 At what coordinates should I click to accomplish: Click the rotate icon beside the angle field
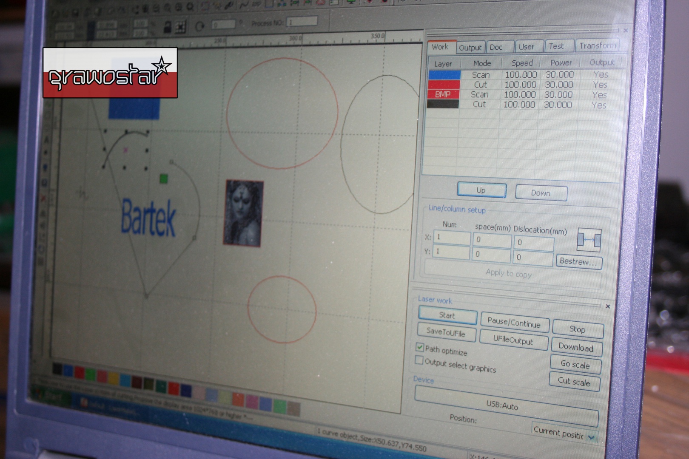[199, 27]
